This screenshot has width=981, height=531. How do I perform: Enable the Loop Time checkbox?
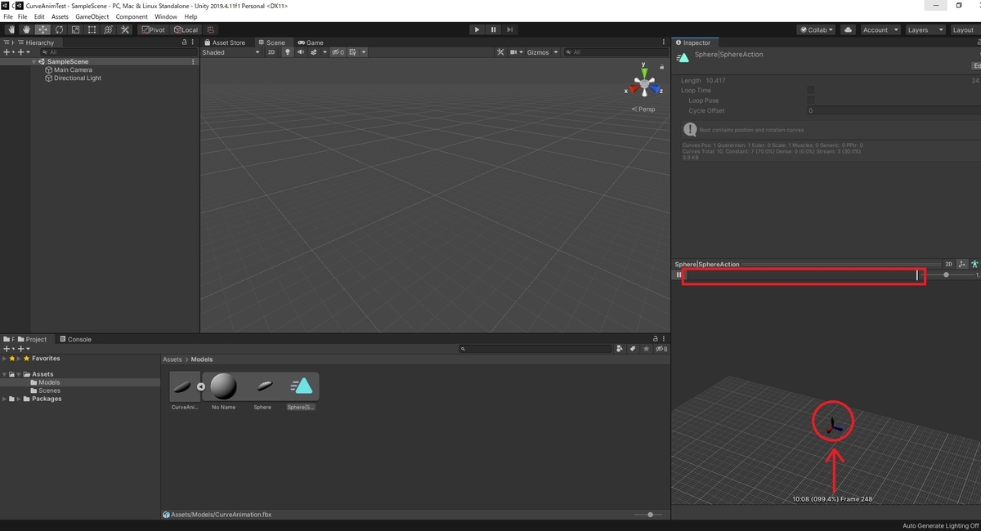pos(811,91)
